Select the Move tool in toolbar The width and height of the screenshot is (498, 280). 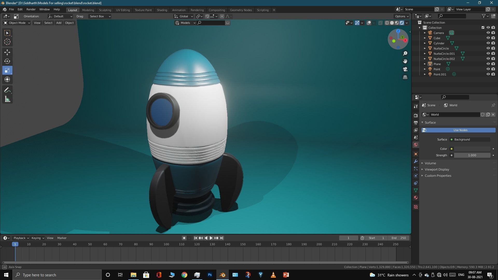point(7,52)
